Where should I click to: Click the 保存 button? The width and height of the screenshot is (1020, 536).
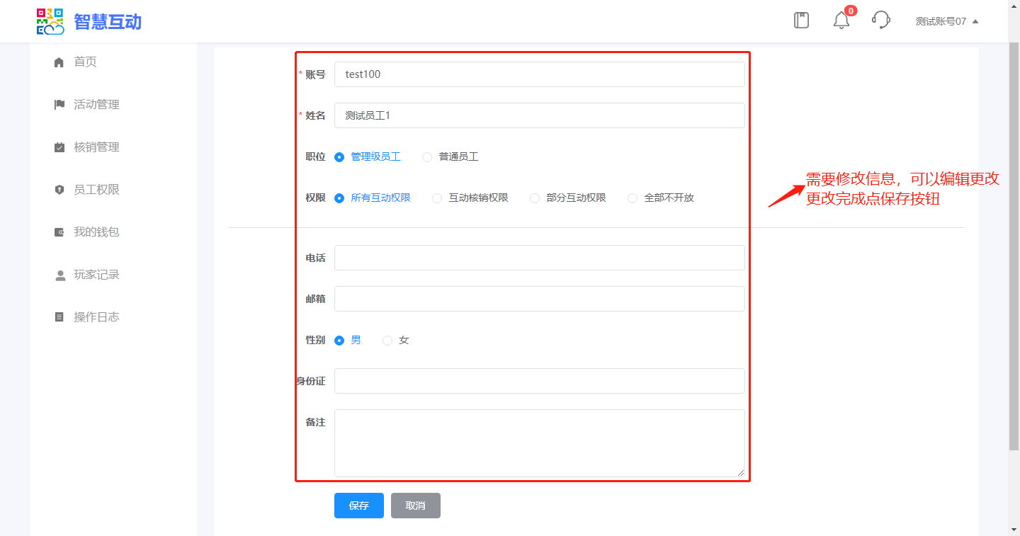358,506
